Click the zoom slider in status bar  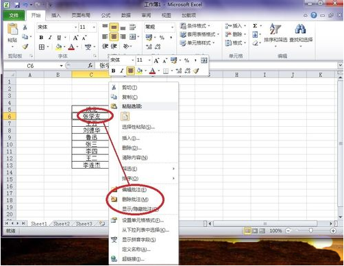[310, 231]
